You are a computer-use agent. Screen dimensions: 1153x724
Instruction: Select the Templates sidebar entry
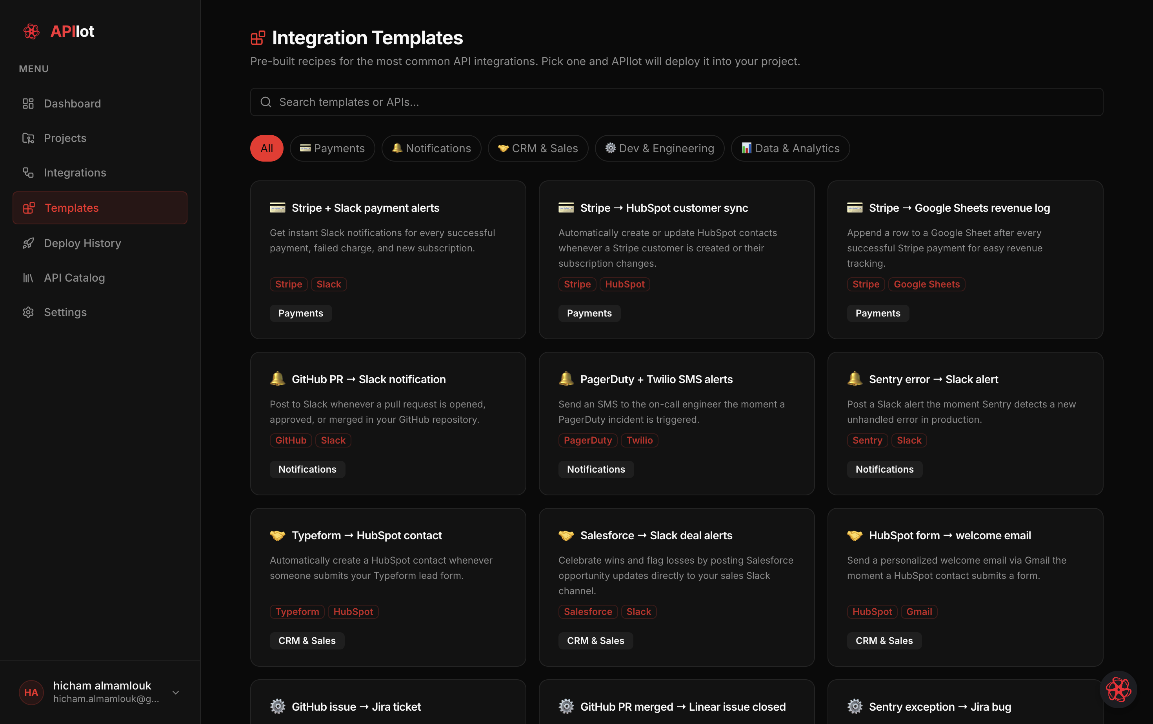coord(100,208)
